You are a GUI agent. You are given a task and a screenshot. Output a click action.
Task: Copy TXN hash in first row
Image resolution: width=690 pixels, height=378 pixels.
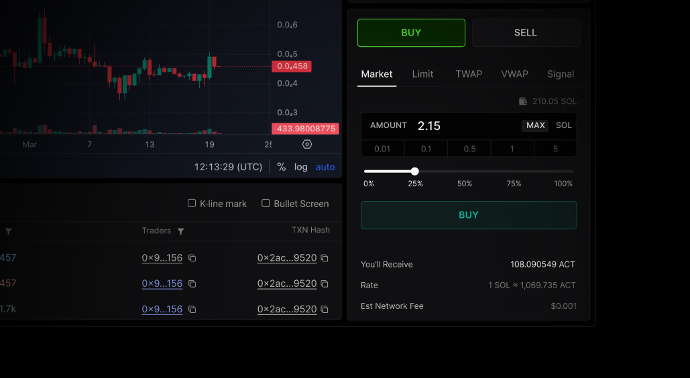[x=325, y=258]
